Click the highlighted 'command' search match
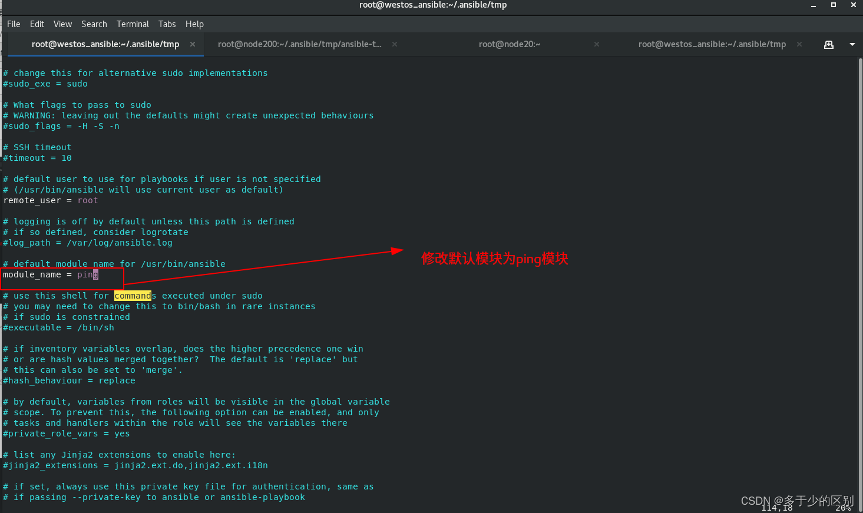The width and height of the screenshot is (863, 513). tap(133, 296)
